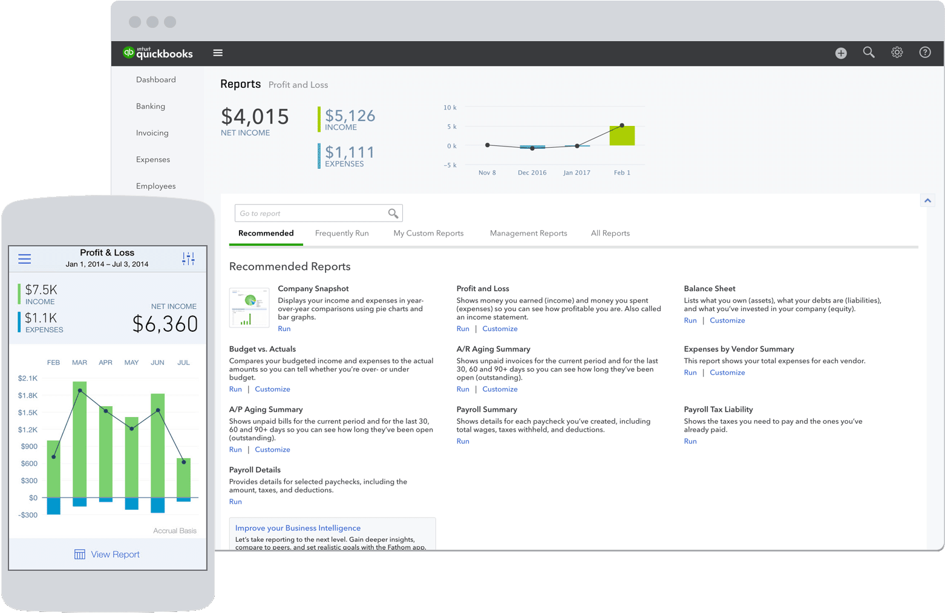The image size is (945, 615).
Task: Open the Company Snapshot thumbnail
Action: coord(249,307)
